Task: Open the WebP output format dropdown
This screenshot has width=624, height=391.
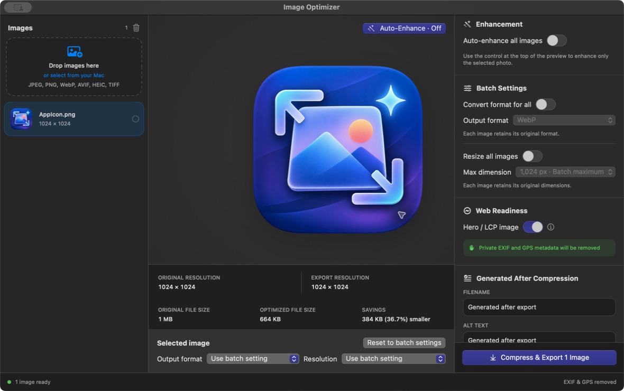Action: point(564,120)
